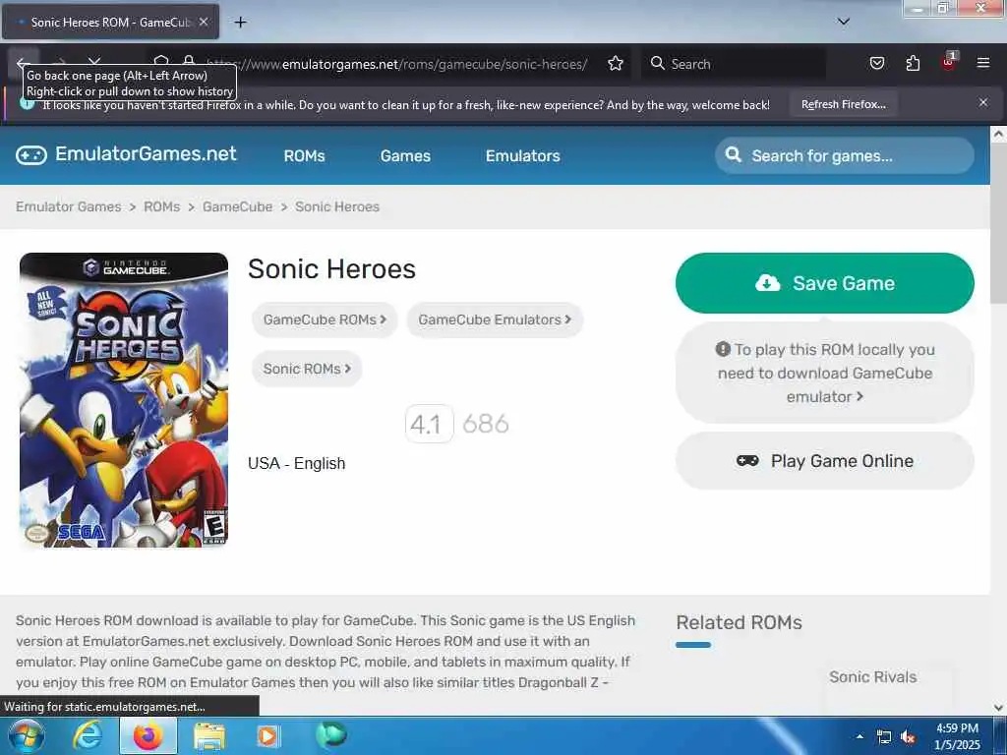Go to GameCube breadcrumb link
The width and height of the screenshot is (1007, 755).
click(238, 206)
